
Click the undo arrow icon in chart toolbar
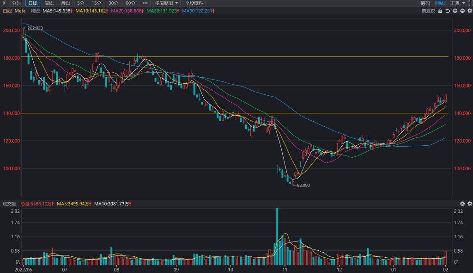pyautogui.click(x=448, y=11)
